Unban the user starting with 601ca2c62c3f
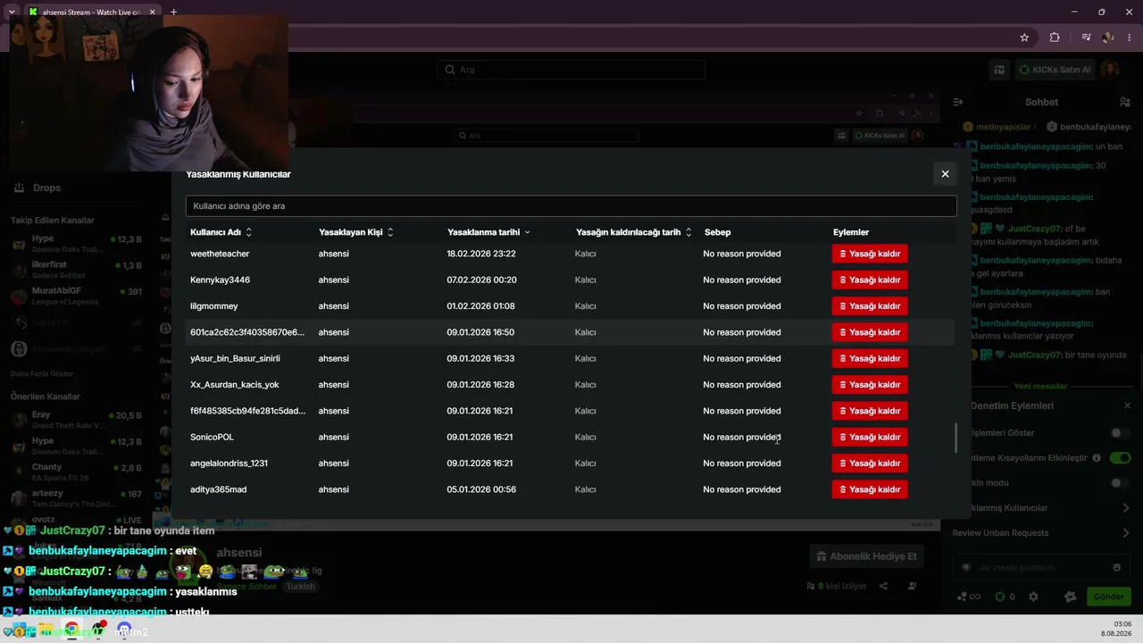Image resolution: width=1143 pixels, height=643 pixels. pyautogui.click(x=870, y=332)
